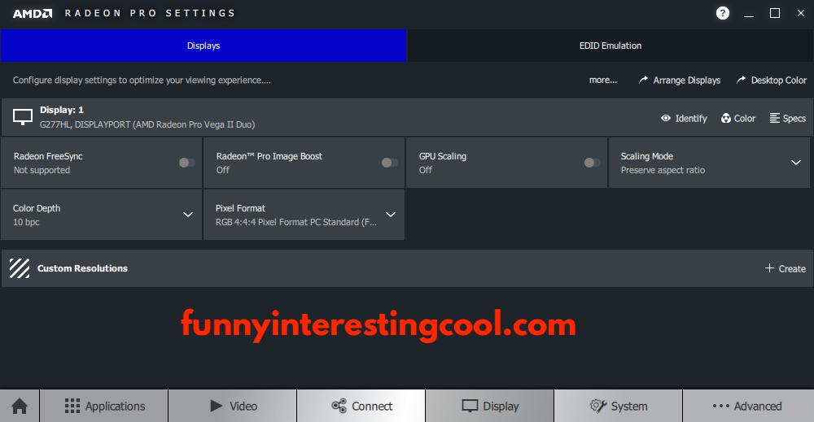Screen dimensions: 814x422
Task: Click the monitor icon beside Display: 1
Action: [22, 117]
